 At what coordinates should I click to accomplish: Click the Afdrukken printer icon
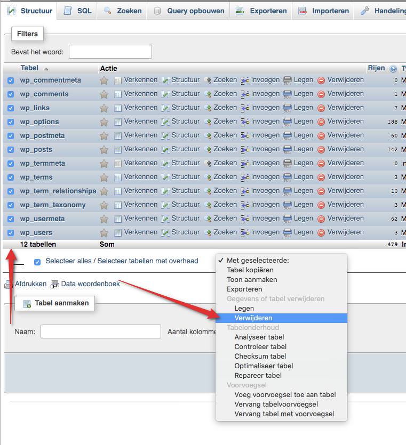pos(9,284)
